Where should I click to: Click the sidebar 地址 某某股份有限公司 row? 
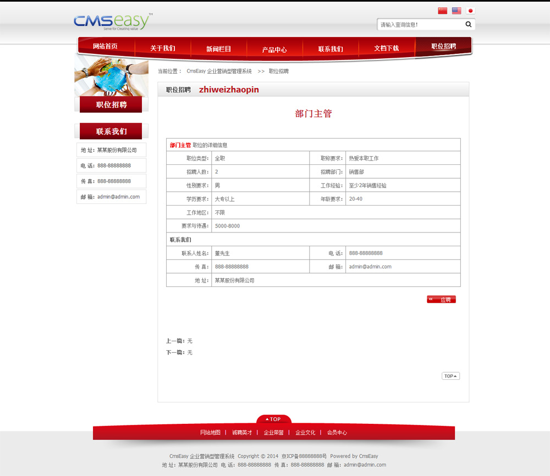pyautogui.click(x=111, y=150)
